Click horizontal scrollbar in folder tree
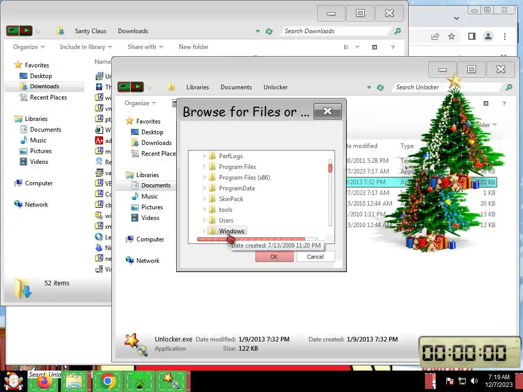This screenshot has height=392, width=523. point(251,239)
